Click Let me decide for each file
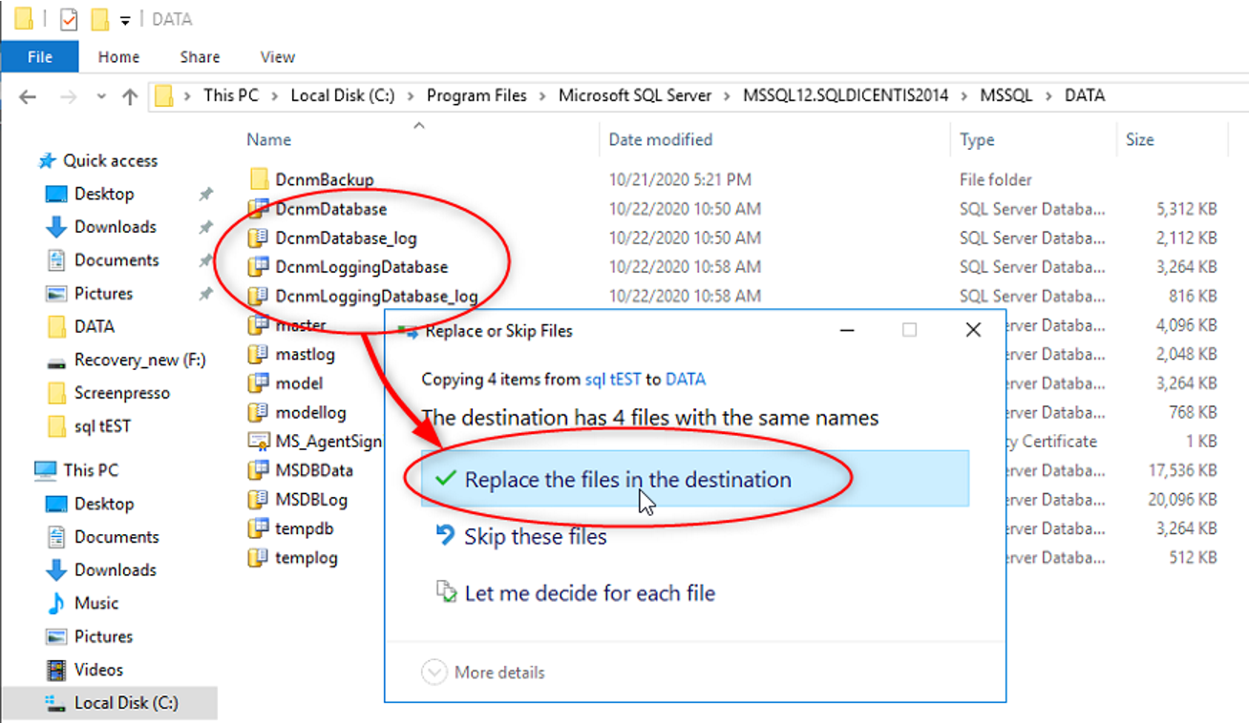This screenshot has height=723, width=1249. pos(589,593)
